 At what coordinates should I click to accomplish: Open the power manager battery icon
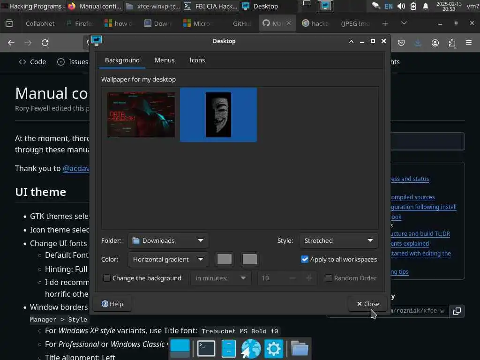[413, 6]
